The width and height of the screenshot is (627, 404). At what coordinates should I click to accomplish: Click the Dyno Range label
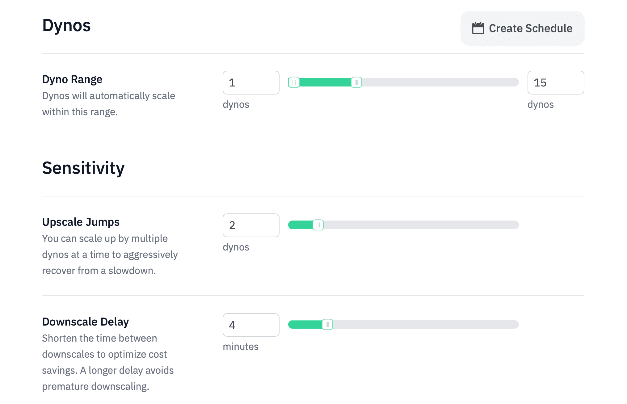[x=72, y=79]
